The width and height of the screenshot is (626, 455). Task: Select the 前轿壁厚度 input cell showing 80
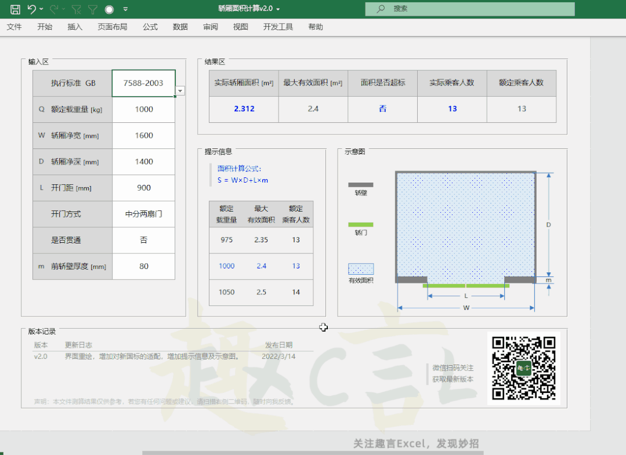tap(144, 267)
